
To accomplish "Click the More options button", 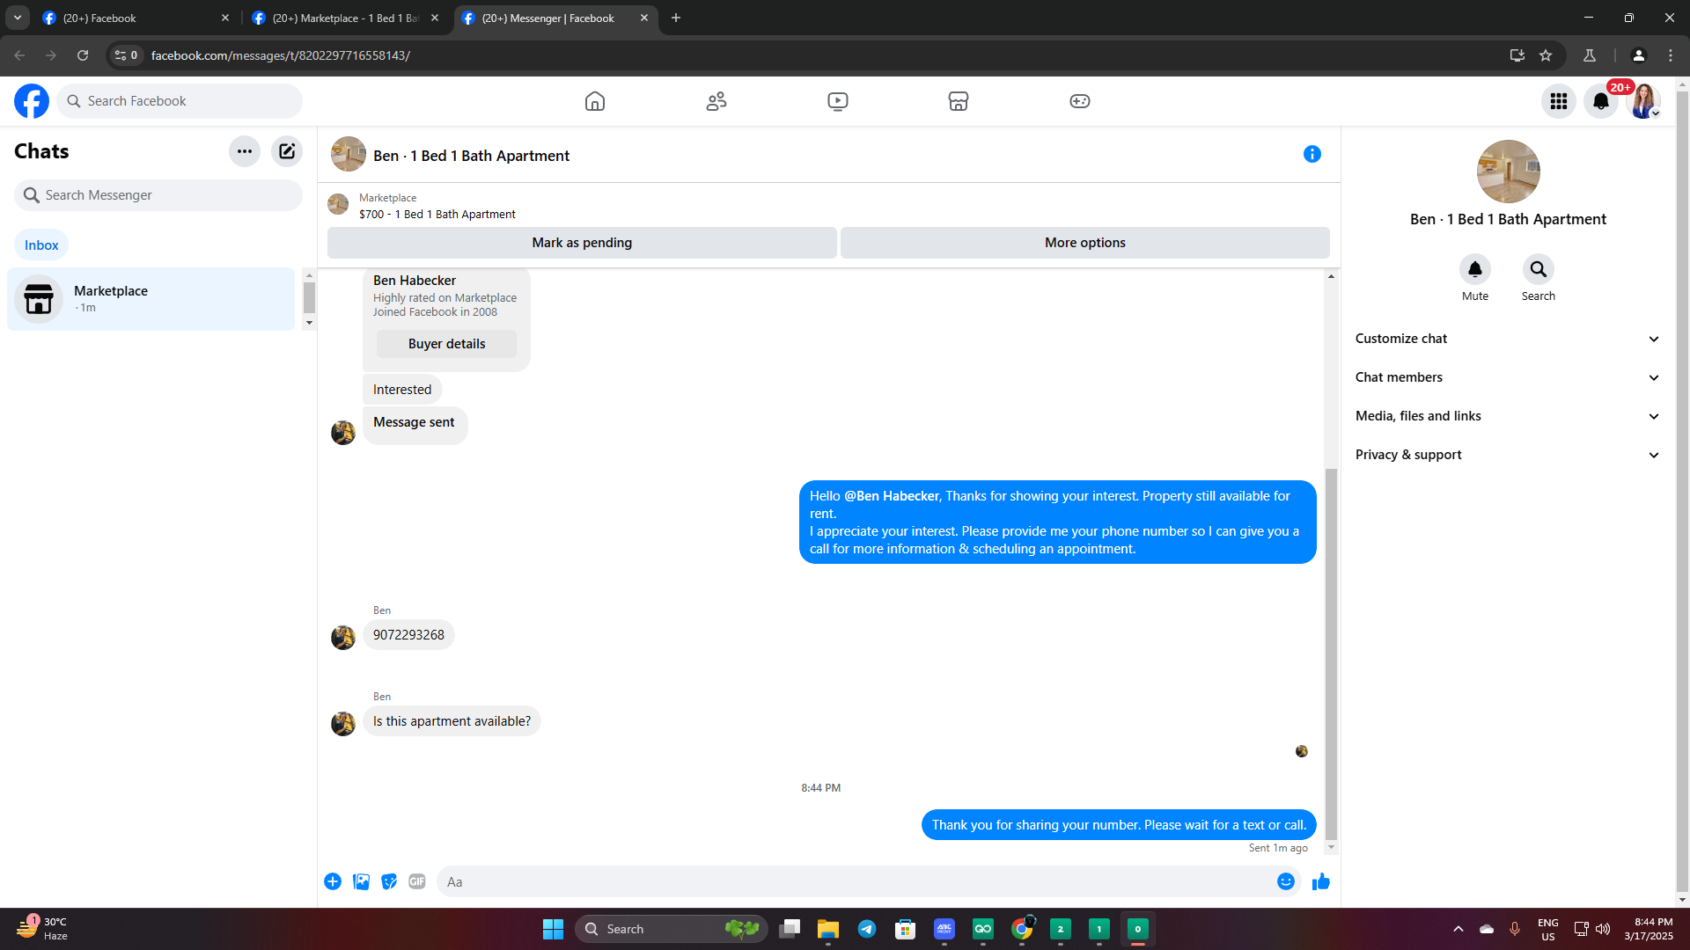I will pos(1085,243).
